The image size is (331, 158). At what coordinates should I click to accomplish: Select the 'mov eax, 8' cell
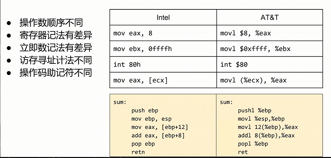[163, 33]
